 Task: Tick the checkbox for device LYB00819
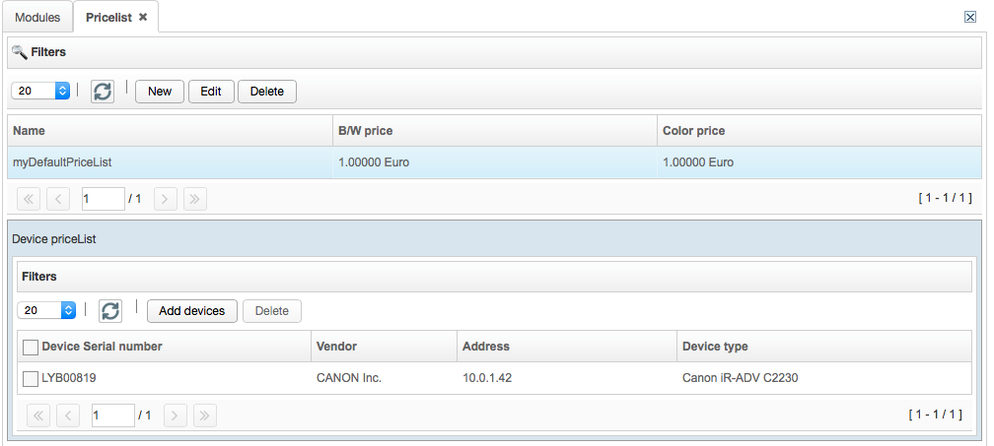point(31,378)
